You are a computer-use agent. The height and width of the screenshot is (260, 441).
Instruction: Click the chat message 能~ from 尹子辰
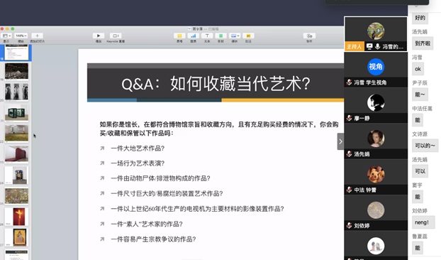pyautogui.click(x=420, y=94)
